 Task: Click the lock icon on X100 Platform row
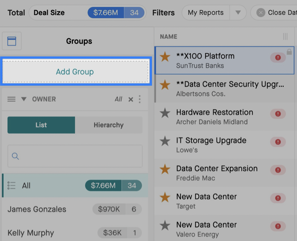pyautogui.click(x=289, y=52)
